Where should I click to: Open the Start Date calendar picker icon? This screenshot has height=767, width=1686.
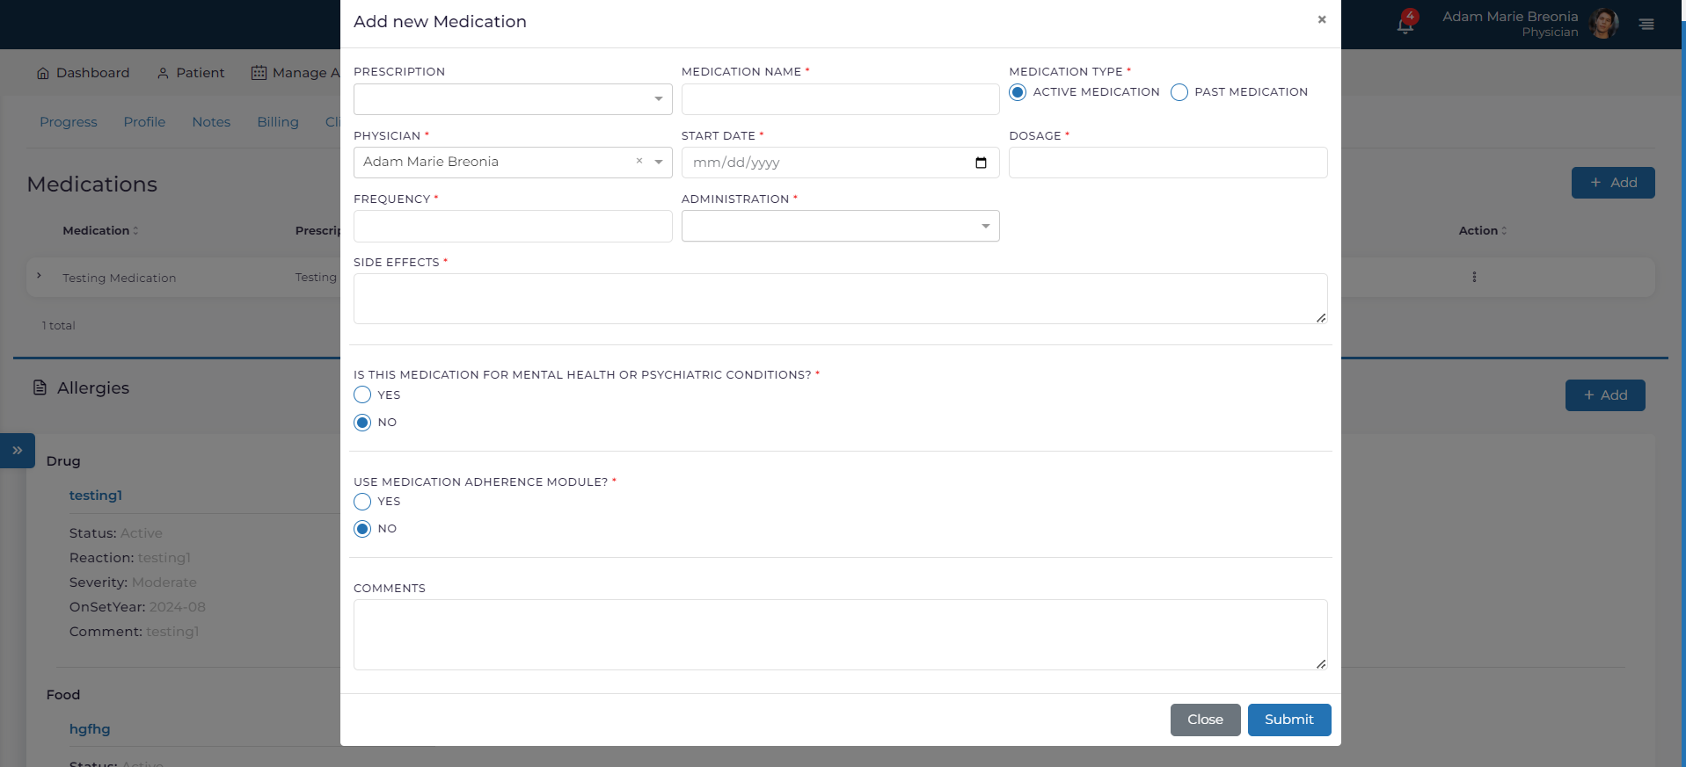981,163
